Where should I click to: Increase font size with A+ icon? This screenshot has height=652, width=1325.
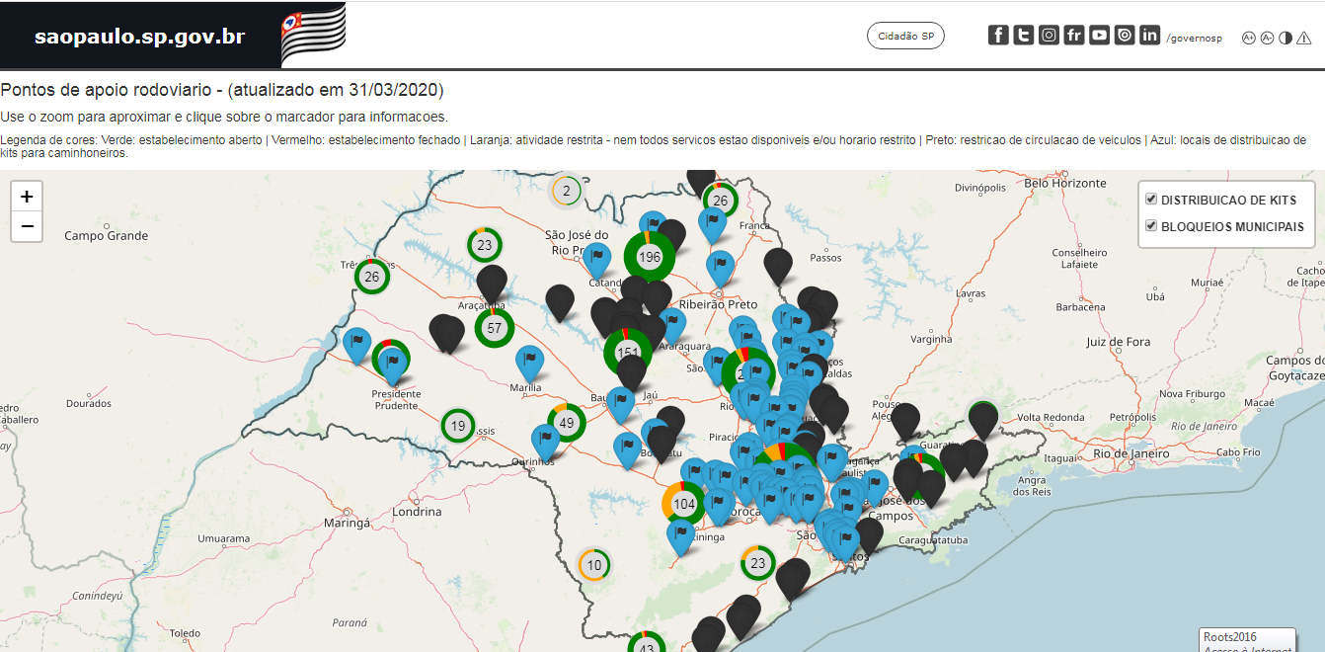[x=1248, y=38]
